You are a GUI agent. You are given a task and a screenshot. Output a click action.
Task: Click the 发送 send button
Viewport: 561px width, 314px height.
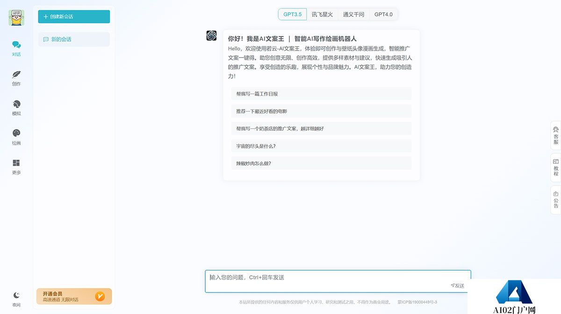pyautogui.click(x=458, y=285)
